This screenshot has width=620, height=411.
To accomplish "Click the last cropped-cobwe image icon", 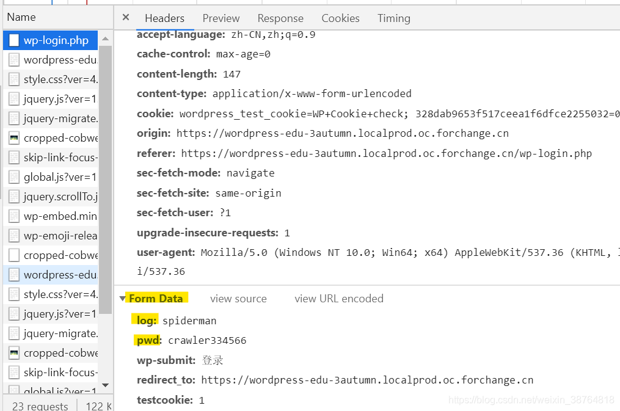I will coord(14,353).
